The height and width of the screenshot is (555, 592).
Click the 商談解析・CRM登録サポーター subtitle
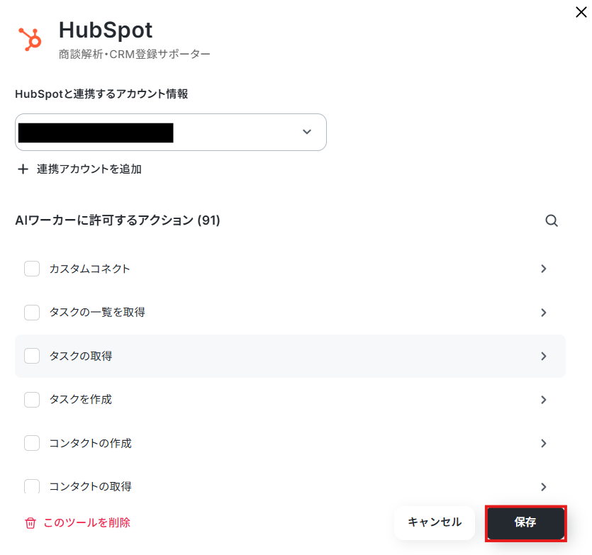coord(135,55)
